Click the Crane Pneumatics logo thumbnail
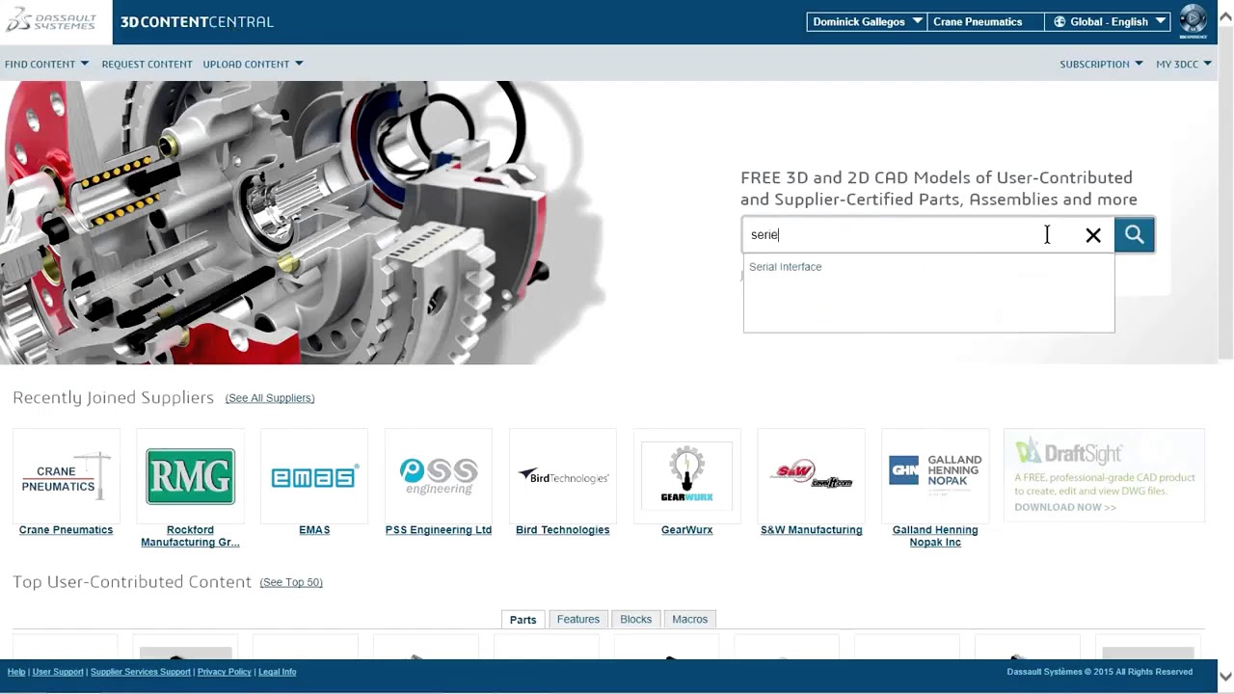 pos(67,476)
